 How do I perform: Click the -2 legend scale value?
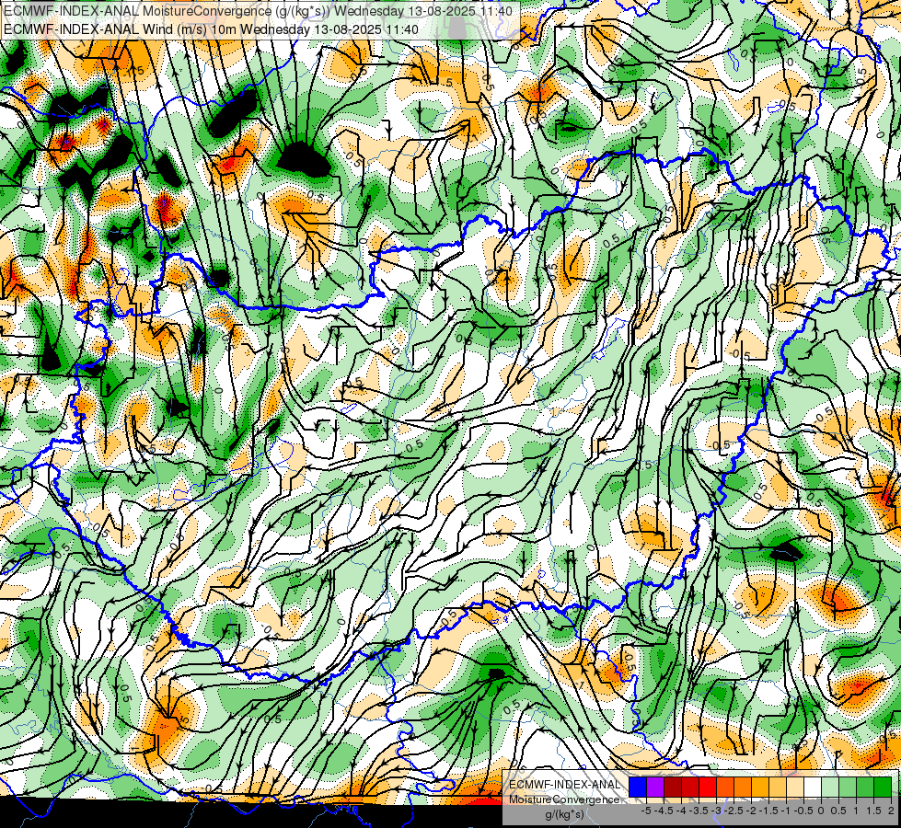coord(751,811)
